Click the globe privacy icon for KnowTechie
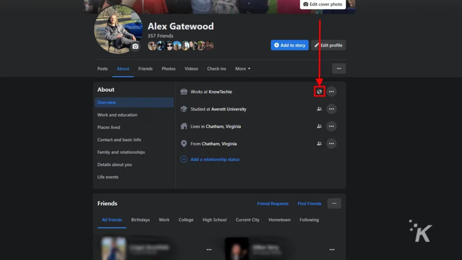The image size is (462, 260). pyautogui.click(x=319, y=92)
